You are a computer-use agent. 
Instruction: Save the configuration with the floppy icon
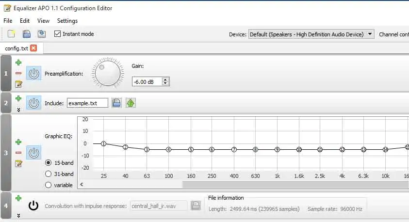[x=27, y=34]
